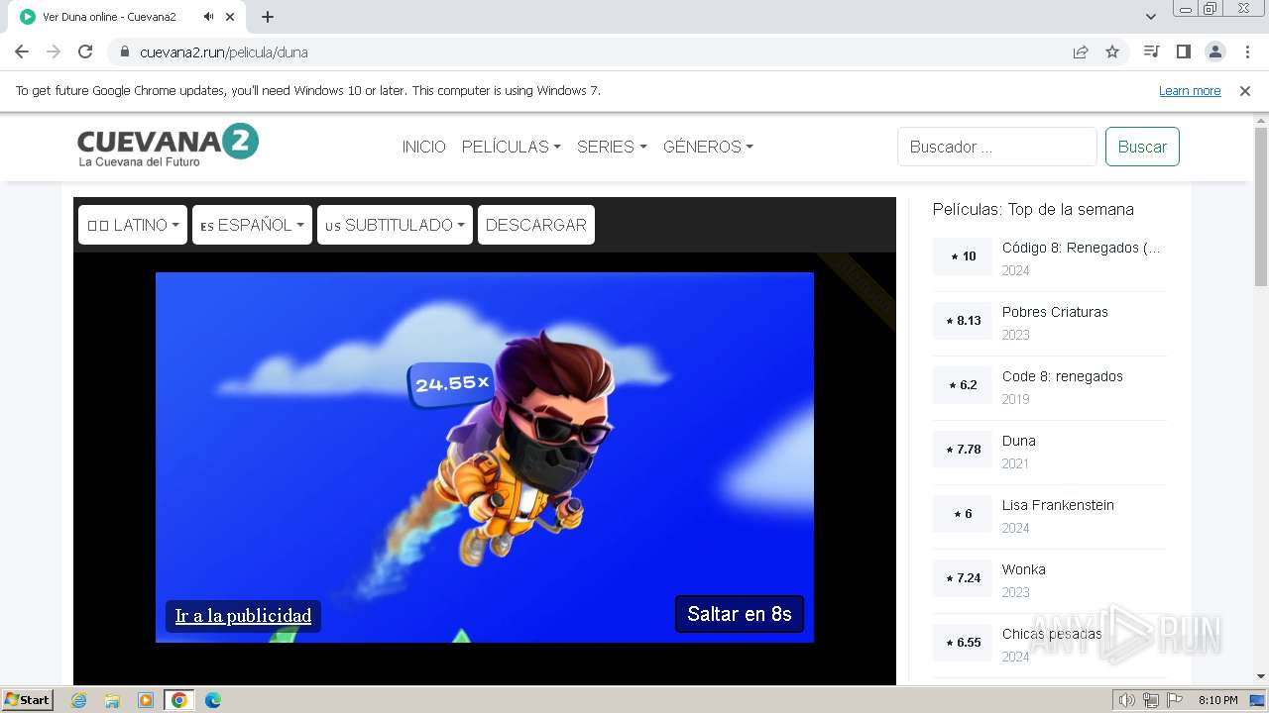Open File Explorer from the taskbar
The image size is (1269, 713).
(112, 700)
